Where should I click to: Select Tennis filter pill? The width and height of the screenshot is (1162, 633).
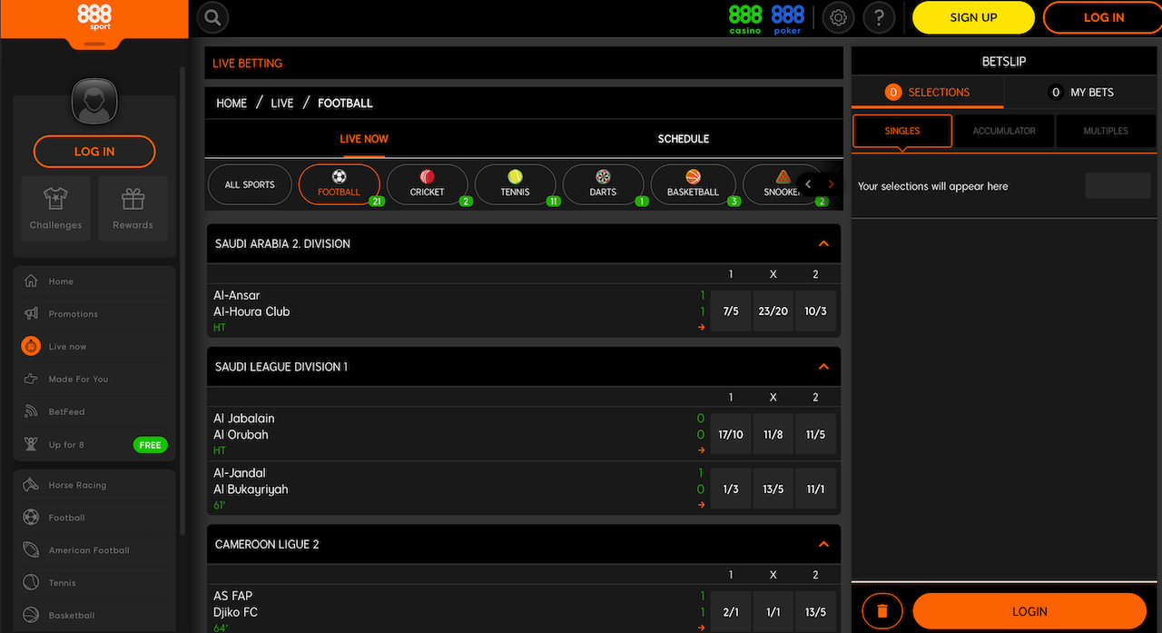[x=515, y=184]
